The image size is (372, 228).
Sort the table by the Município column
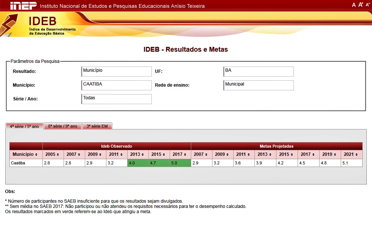(26, 154)
